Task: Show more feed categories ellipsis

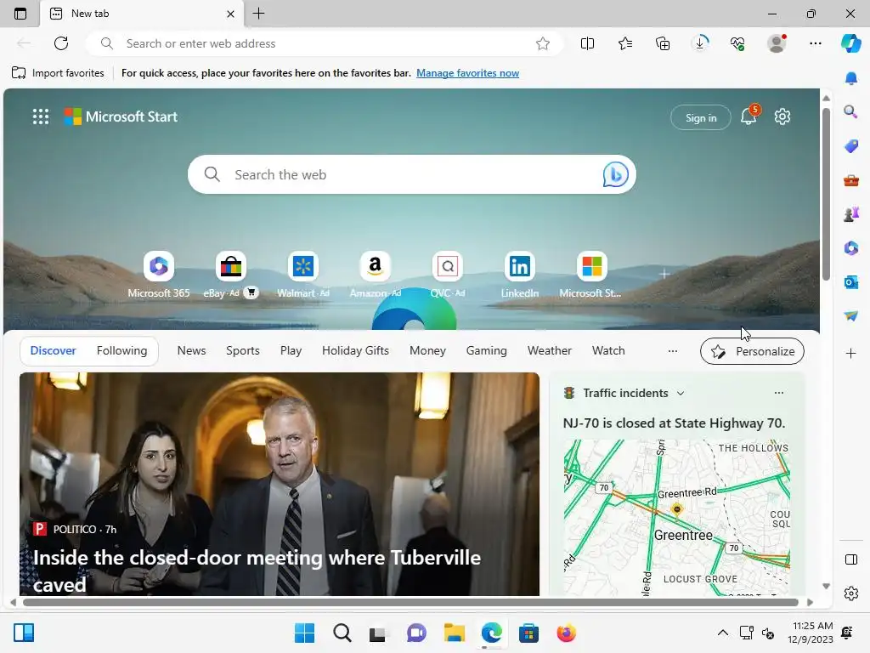Action: (673, 351)
